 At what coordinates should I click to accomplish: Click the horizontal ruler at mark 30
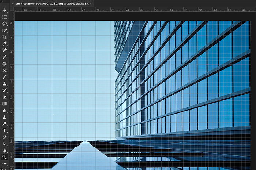point(142,10)
